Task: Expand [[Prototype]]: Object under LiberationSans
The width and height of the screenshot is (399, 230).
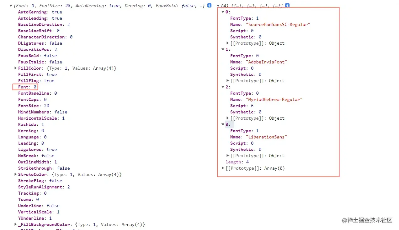Action: tap(228, 156)
